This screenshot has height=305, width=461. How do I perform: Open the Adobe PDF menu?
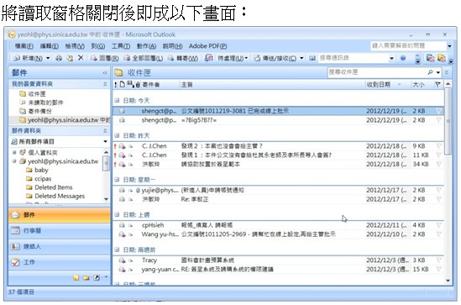click(x=208, y=46)
